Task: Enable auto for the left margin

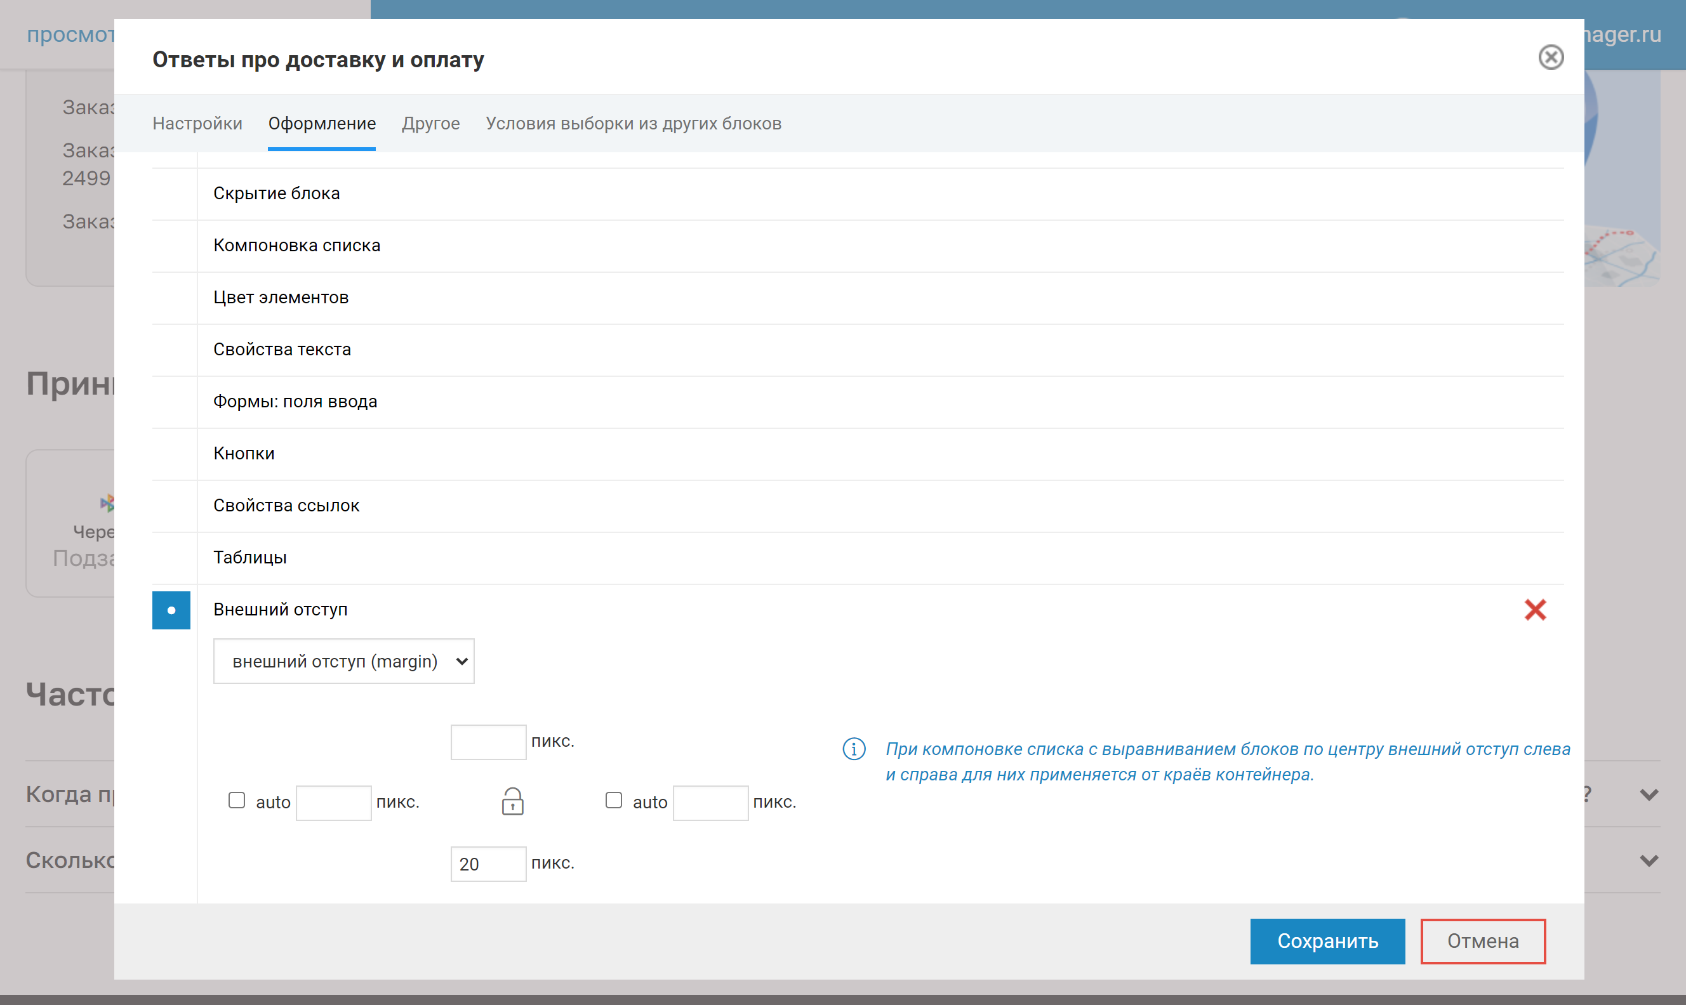Action: coord(236,801)
